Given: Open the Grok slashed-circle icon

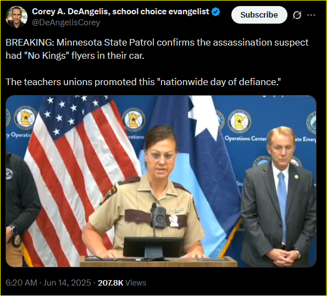Looking at the screenshot, I should pyautogui.click(x=297, y=15).
